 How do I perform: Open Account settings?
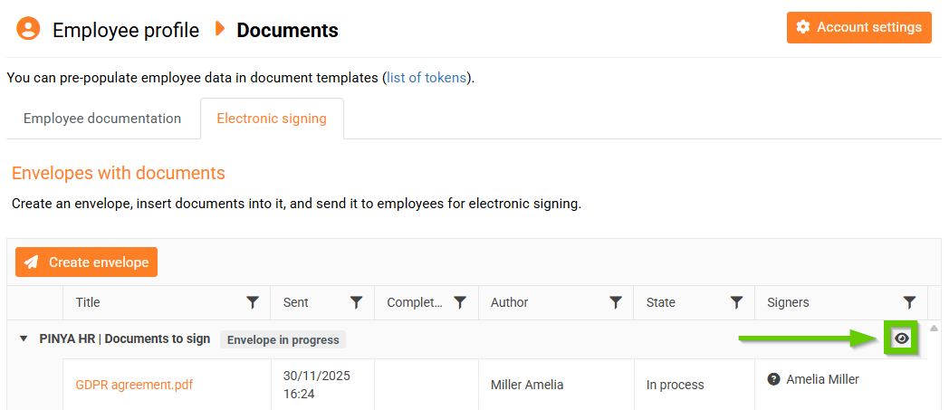pos(858,27)
